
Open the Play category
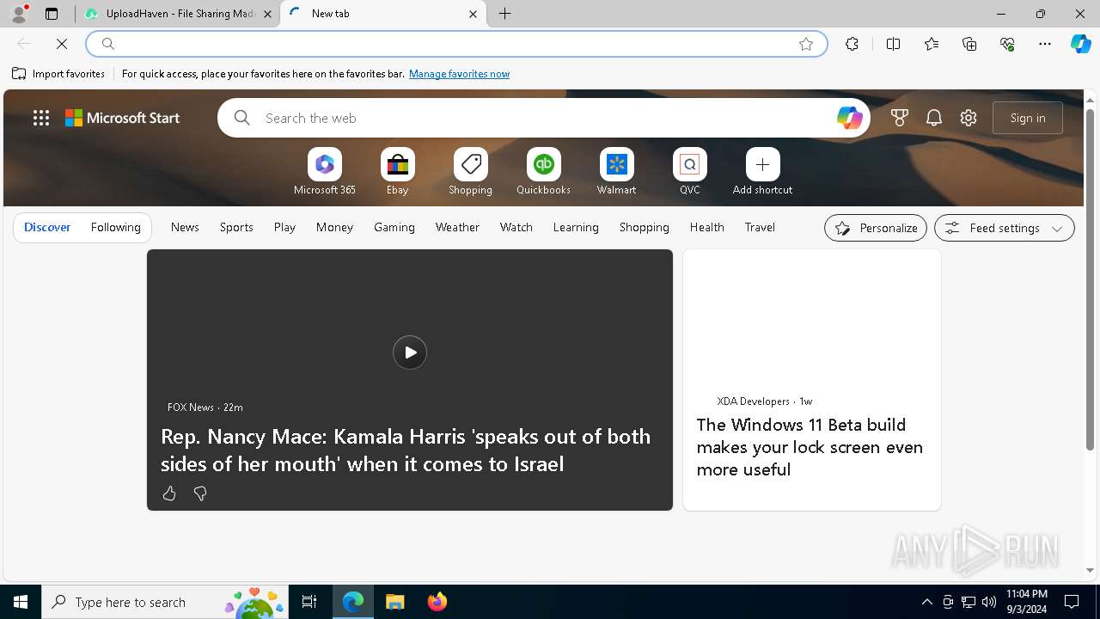[284, 227]
